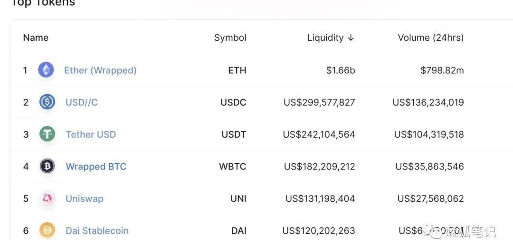
Task: Sort table by the Symbol column header
Action: click(230, 38)
